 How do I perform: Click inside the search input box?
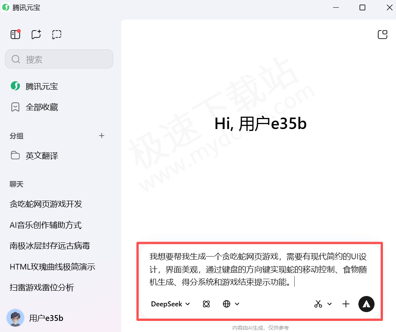point(59,59)
